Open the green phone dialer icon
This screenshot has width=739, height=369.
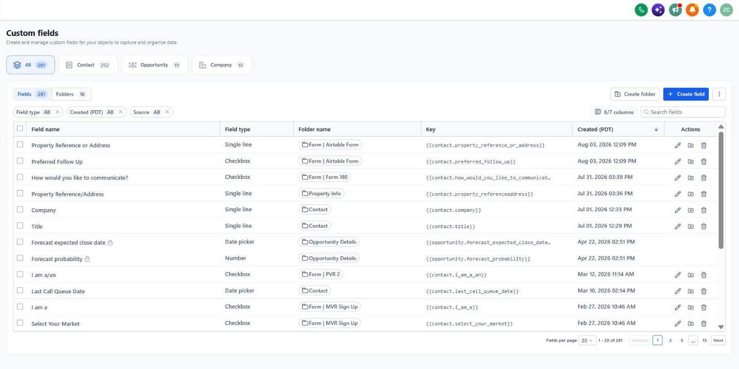[x=641, y=10]
